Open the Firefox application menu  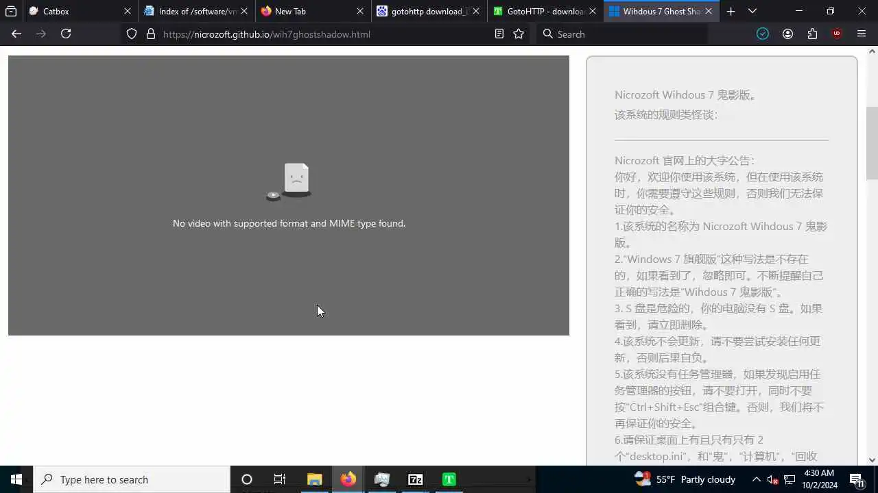click(862, 34)
